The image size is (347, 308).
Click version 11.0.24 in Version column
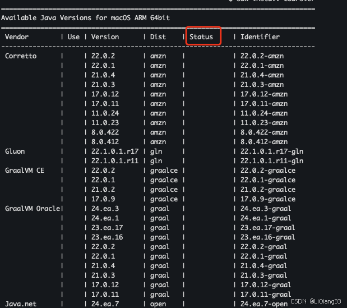click(105, 113)
